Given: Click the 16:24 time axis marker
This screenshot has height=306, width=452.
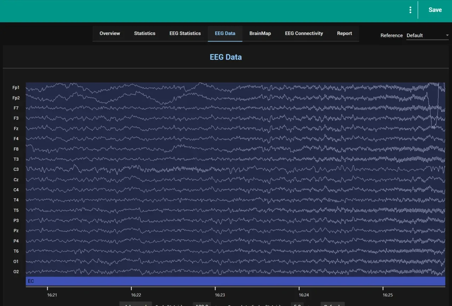Looking at the screenshot, I should pyautogui.click(x=304, y=295).
